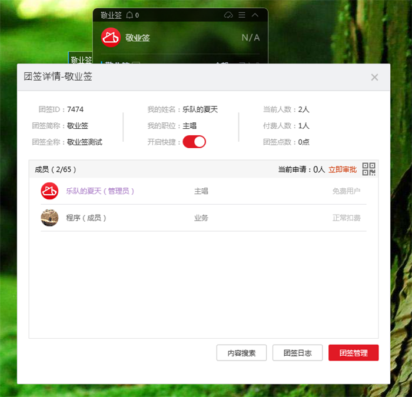Open the team QR code icon
This screenshot has height=397, width=412.
pos(368,169)
